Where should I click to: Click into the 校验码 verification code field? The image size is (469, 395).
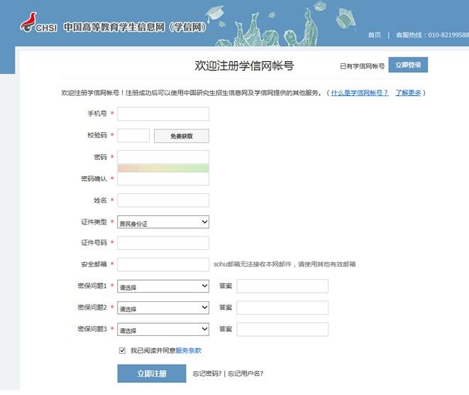click(x=133, y=136)
